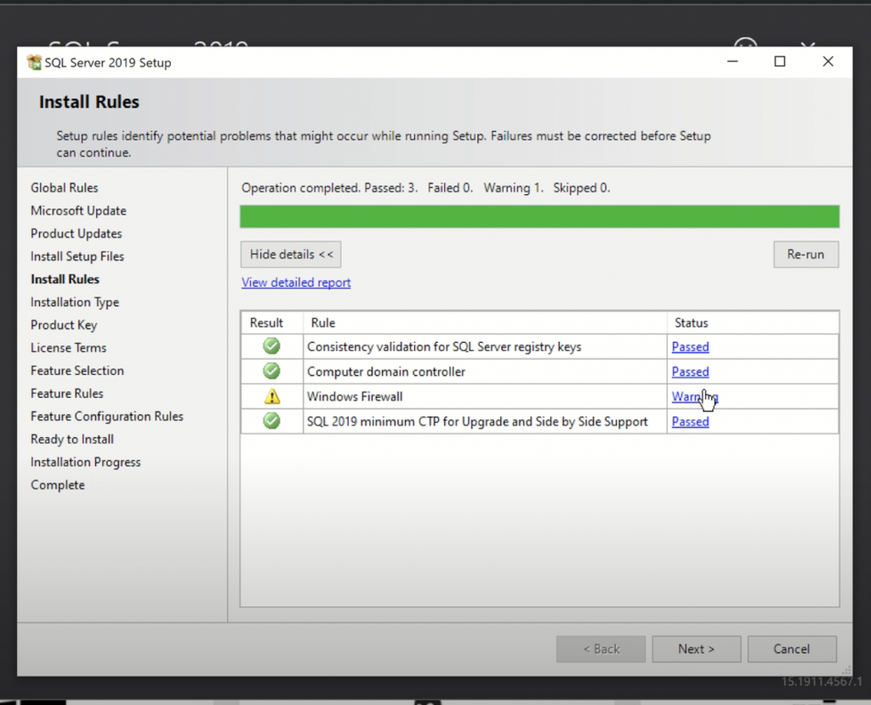The height and width of the screenshot is (705, 871).
Task: Click the yellow warning icon for Windows Firewall
Action: click(x=272, y=396)
